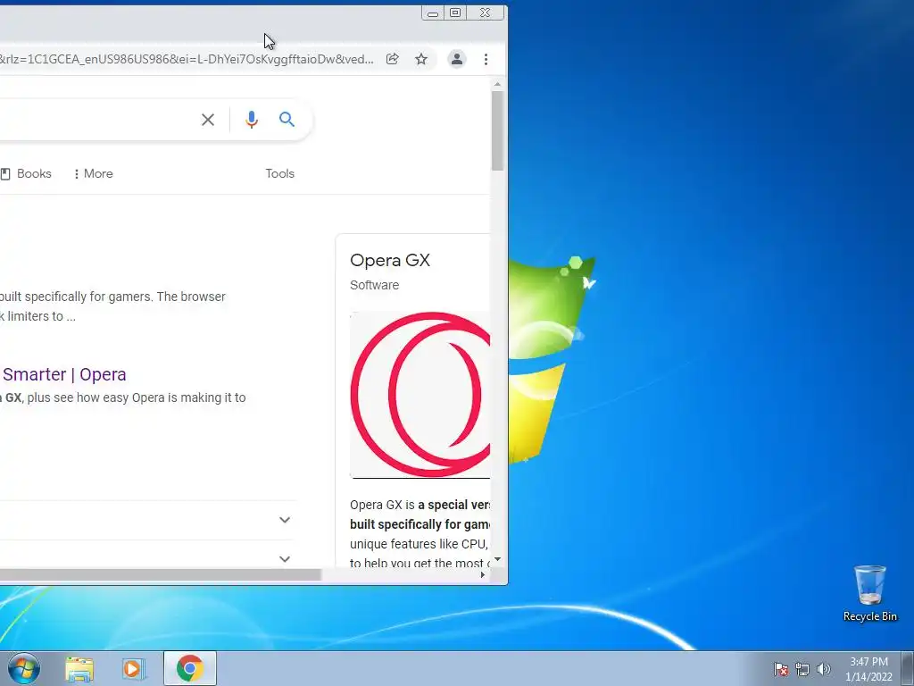Click the horizontal scroll right arrow

point(483,574)
